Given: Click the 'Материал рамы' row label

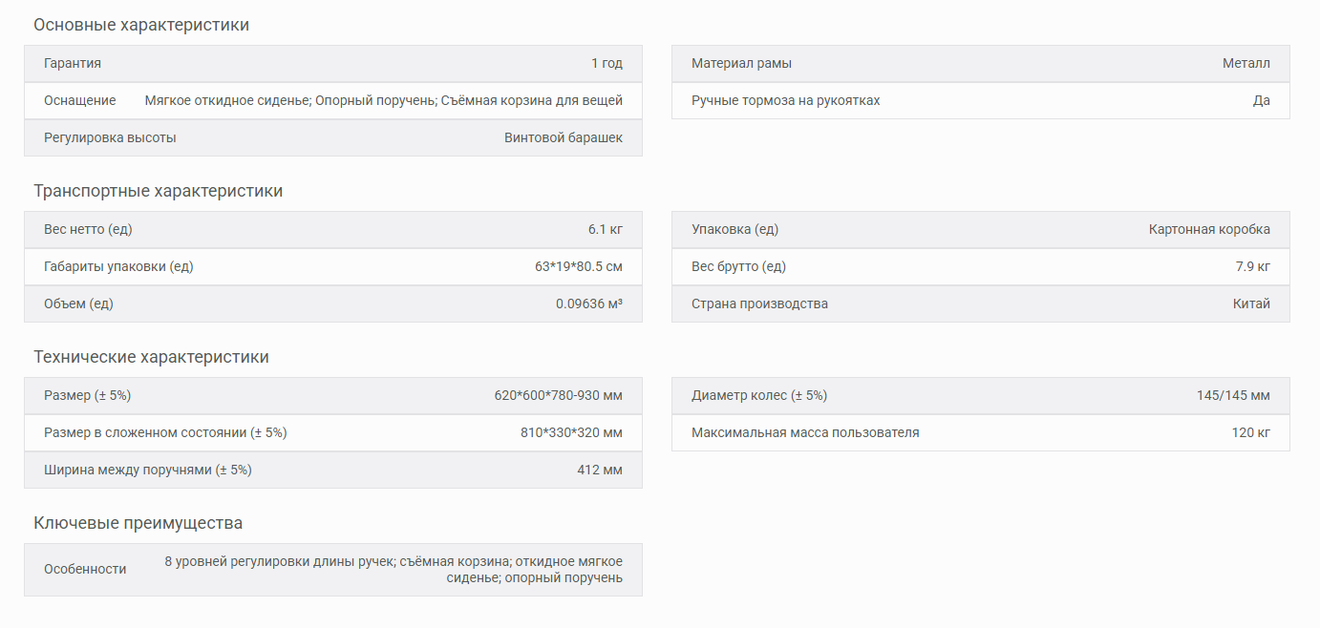Looking at the screenshot, I should click(741, 63).
